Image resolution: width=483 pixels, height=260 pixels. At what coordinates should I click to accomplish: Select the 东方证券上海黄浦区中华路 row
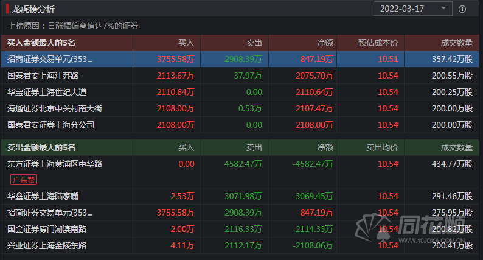click(x=240, y=172)
